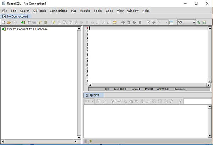The height and width of the screenshot is (145, 213).
Task: Click 'Ln. 1 Col. 1' in status bar
Action: click(120, 89)
